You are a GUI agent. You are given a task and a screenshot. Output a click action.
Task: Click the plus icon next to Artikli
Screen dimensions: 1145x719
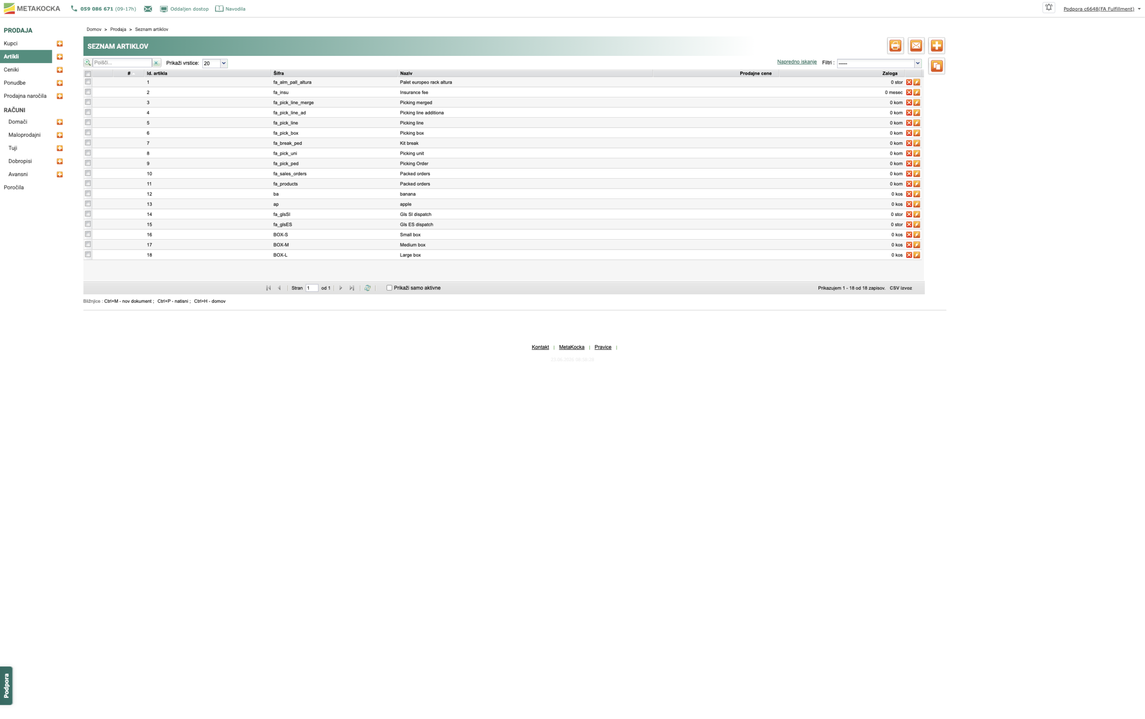click(x=59, y=56)
